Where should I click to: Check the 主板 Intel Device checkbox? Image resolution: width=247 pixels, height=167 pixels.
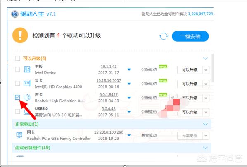17,69
